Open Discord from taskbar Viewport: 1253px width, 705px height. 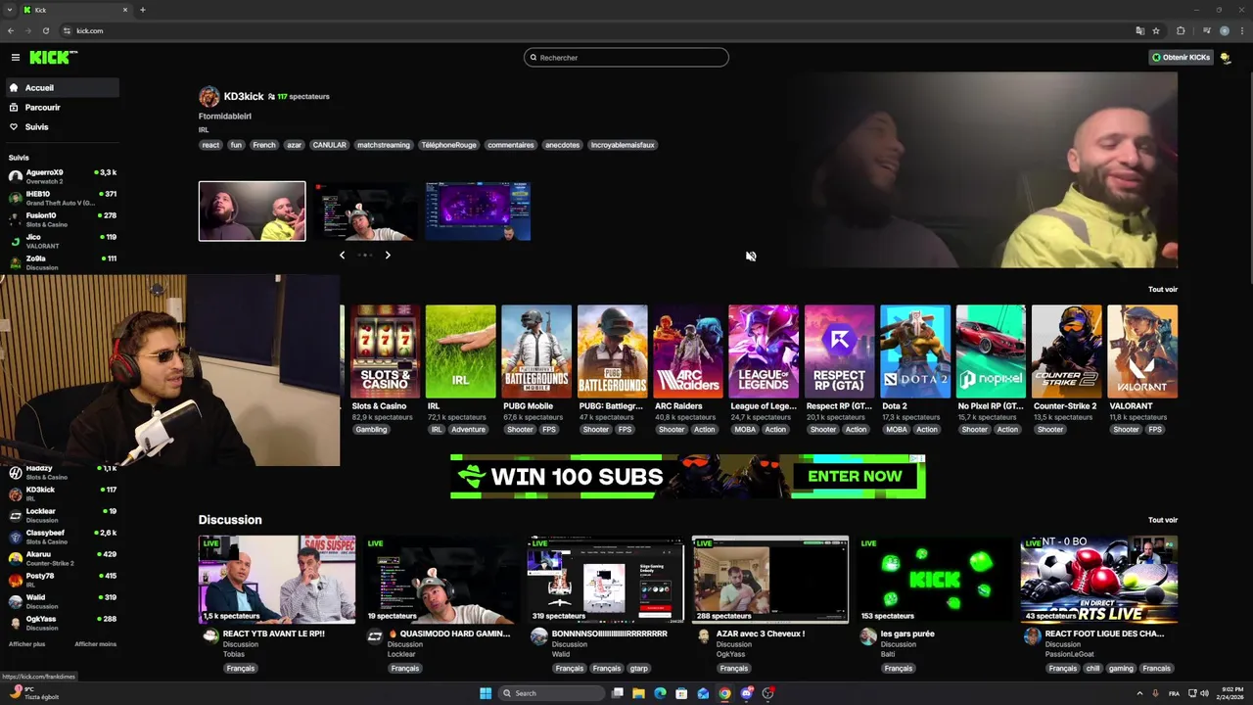click(746, 693)
